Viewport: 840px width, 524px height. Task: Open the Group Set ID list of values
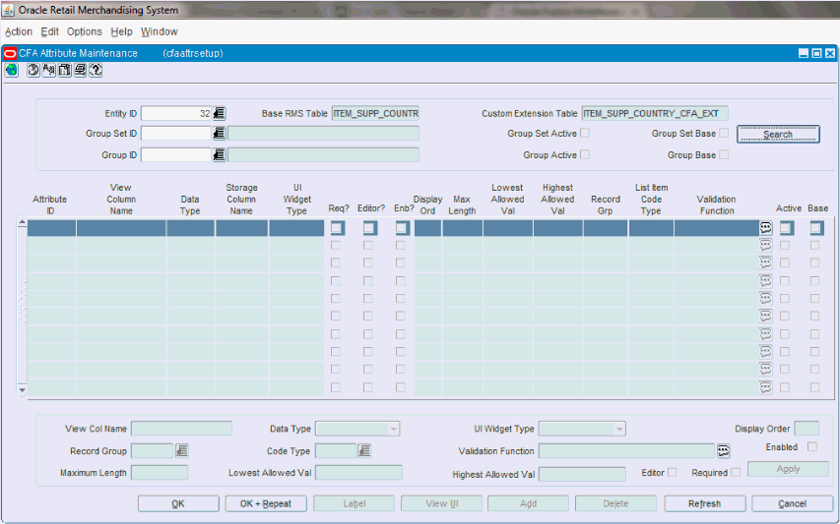(219, 133)
